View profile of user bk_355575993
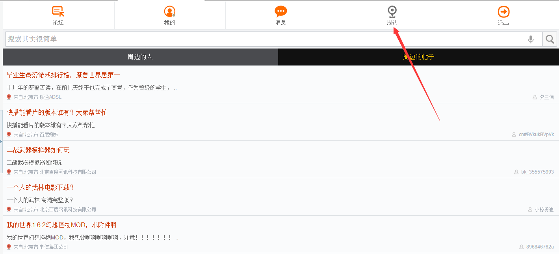Image resolution: width=559 pixels, height=254 pixels. pos(537,172)
